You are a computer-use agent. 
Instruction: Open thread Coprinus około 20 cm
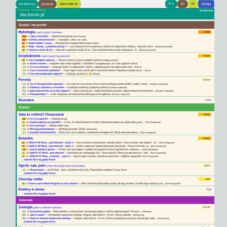tap(40, 50)
